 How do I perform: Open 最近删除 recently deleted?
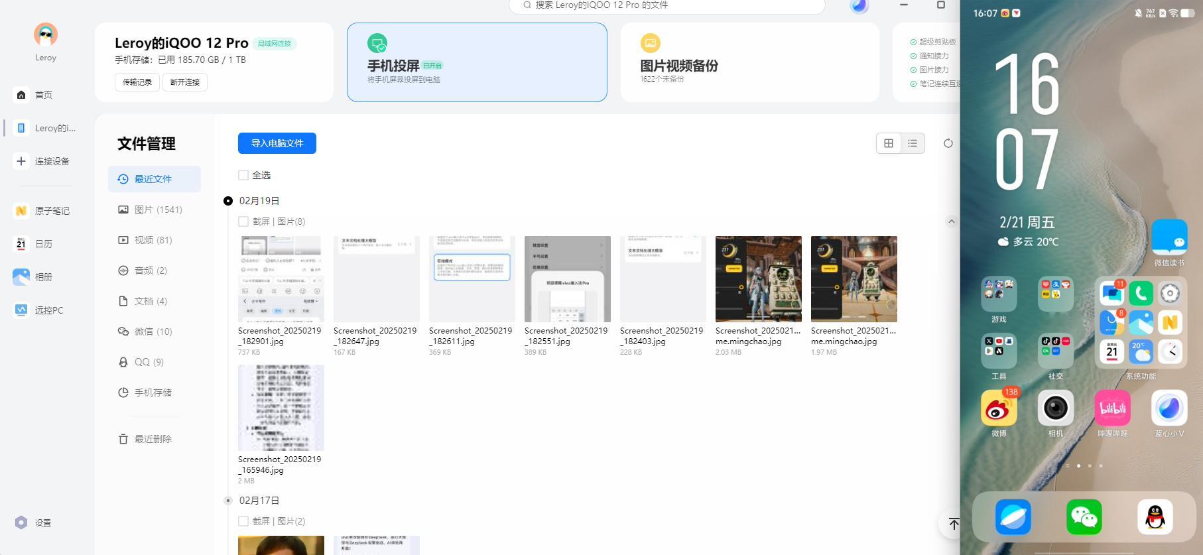click(x=155, y=439)
